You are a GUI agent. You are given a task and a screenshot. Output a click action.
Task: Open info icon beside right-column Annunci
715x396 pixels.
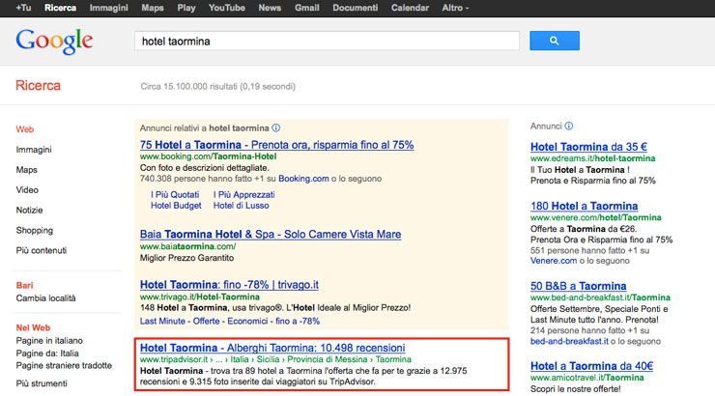(x=569, y=126)
